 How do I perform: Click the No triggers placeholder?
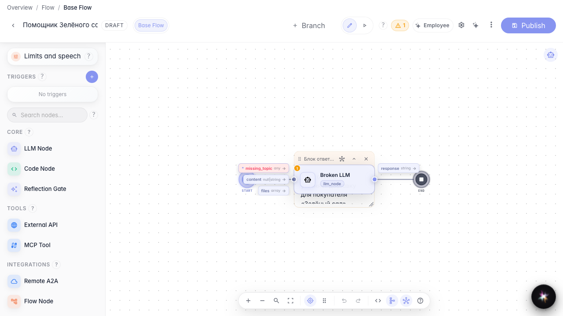tap(52, 94)
